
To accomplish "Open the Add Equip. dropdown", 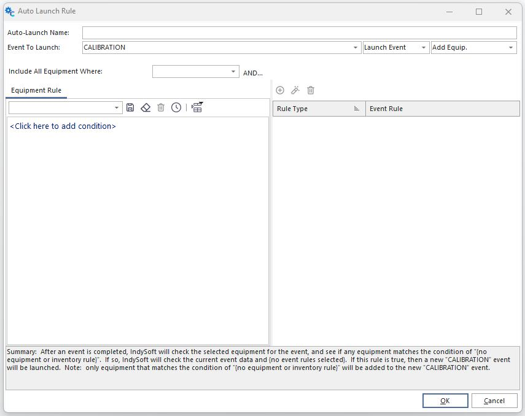I will click(511, 47).
